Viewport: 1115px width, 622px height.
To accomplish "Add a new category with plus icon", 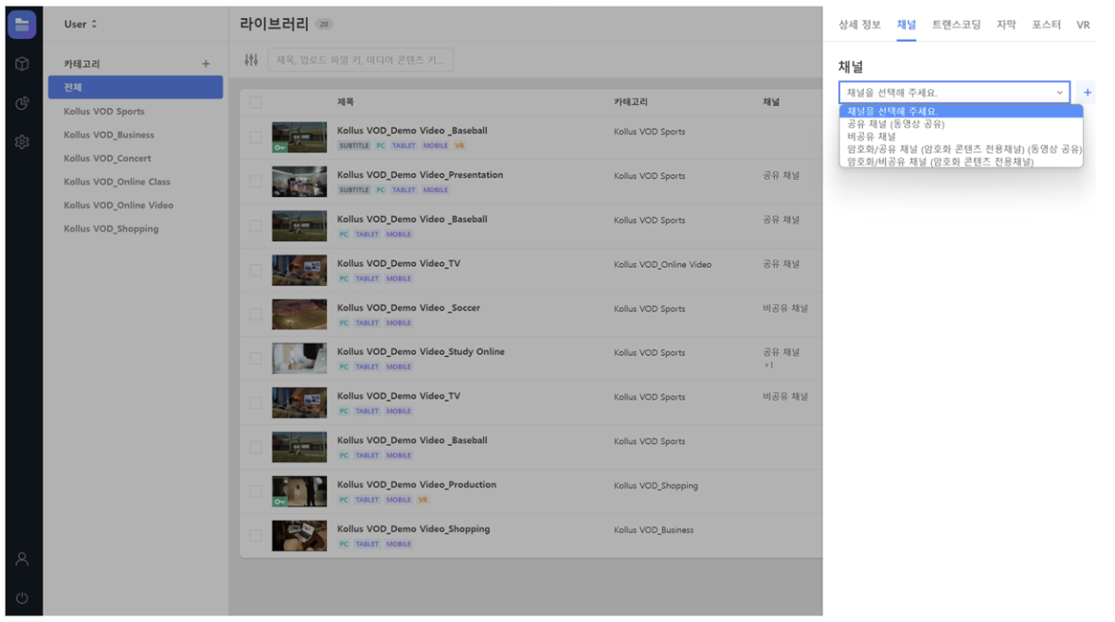I will pyautogui.click(x=206, y=64).
